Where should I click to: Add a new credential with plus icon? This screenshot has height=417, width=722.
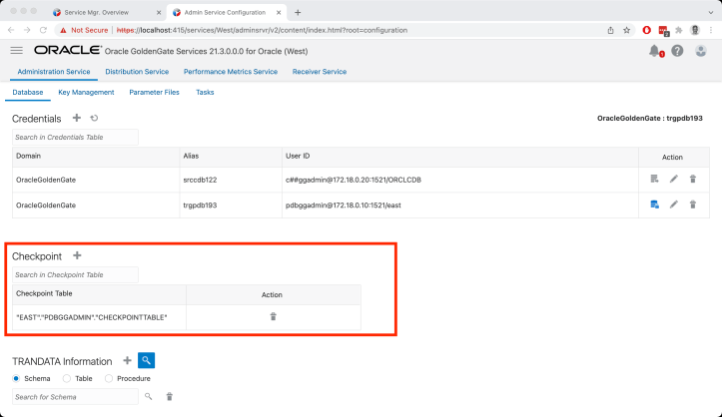click(77, 118)
